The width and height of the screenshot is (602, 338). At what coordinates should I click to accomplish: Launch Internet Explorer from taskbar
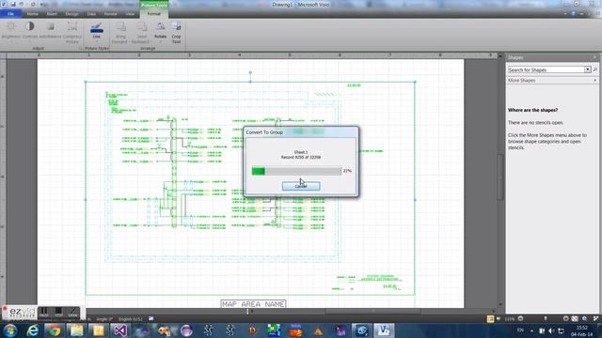pos(33,330)
